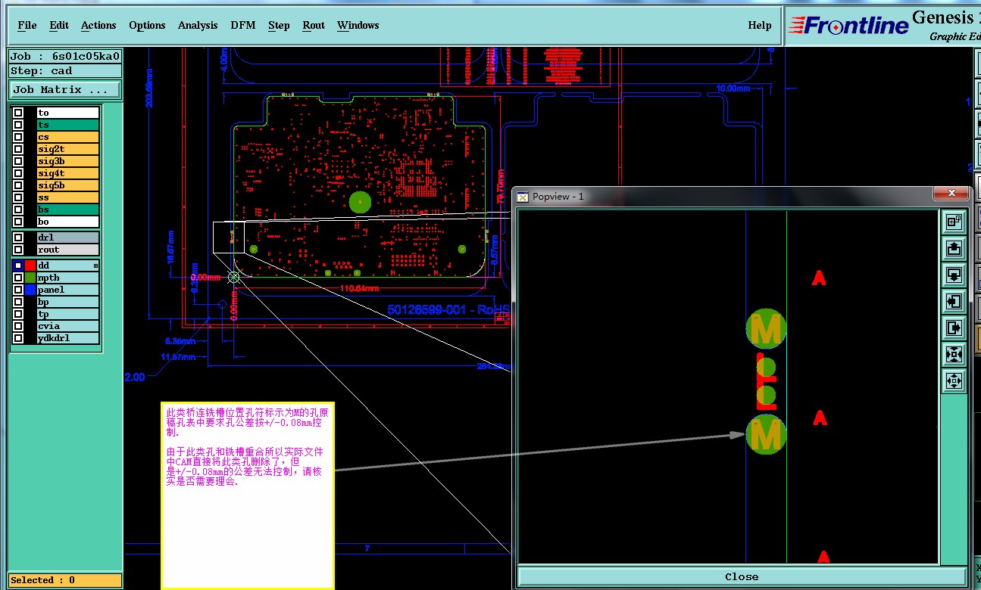This screenshot has width=981, height=590.
Task: Click the overlapping-windows icon in Popview toolbar
Action: click(x=954, y=222)
